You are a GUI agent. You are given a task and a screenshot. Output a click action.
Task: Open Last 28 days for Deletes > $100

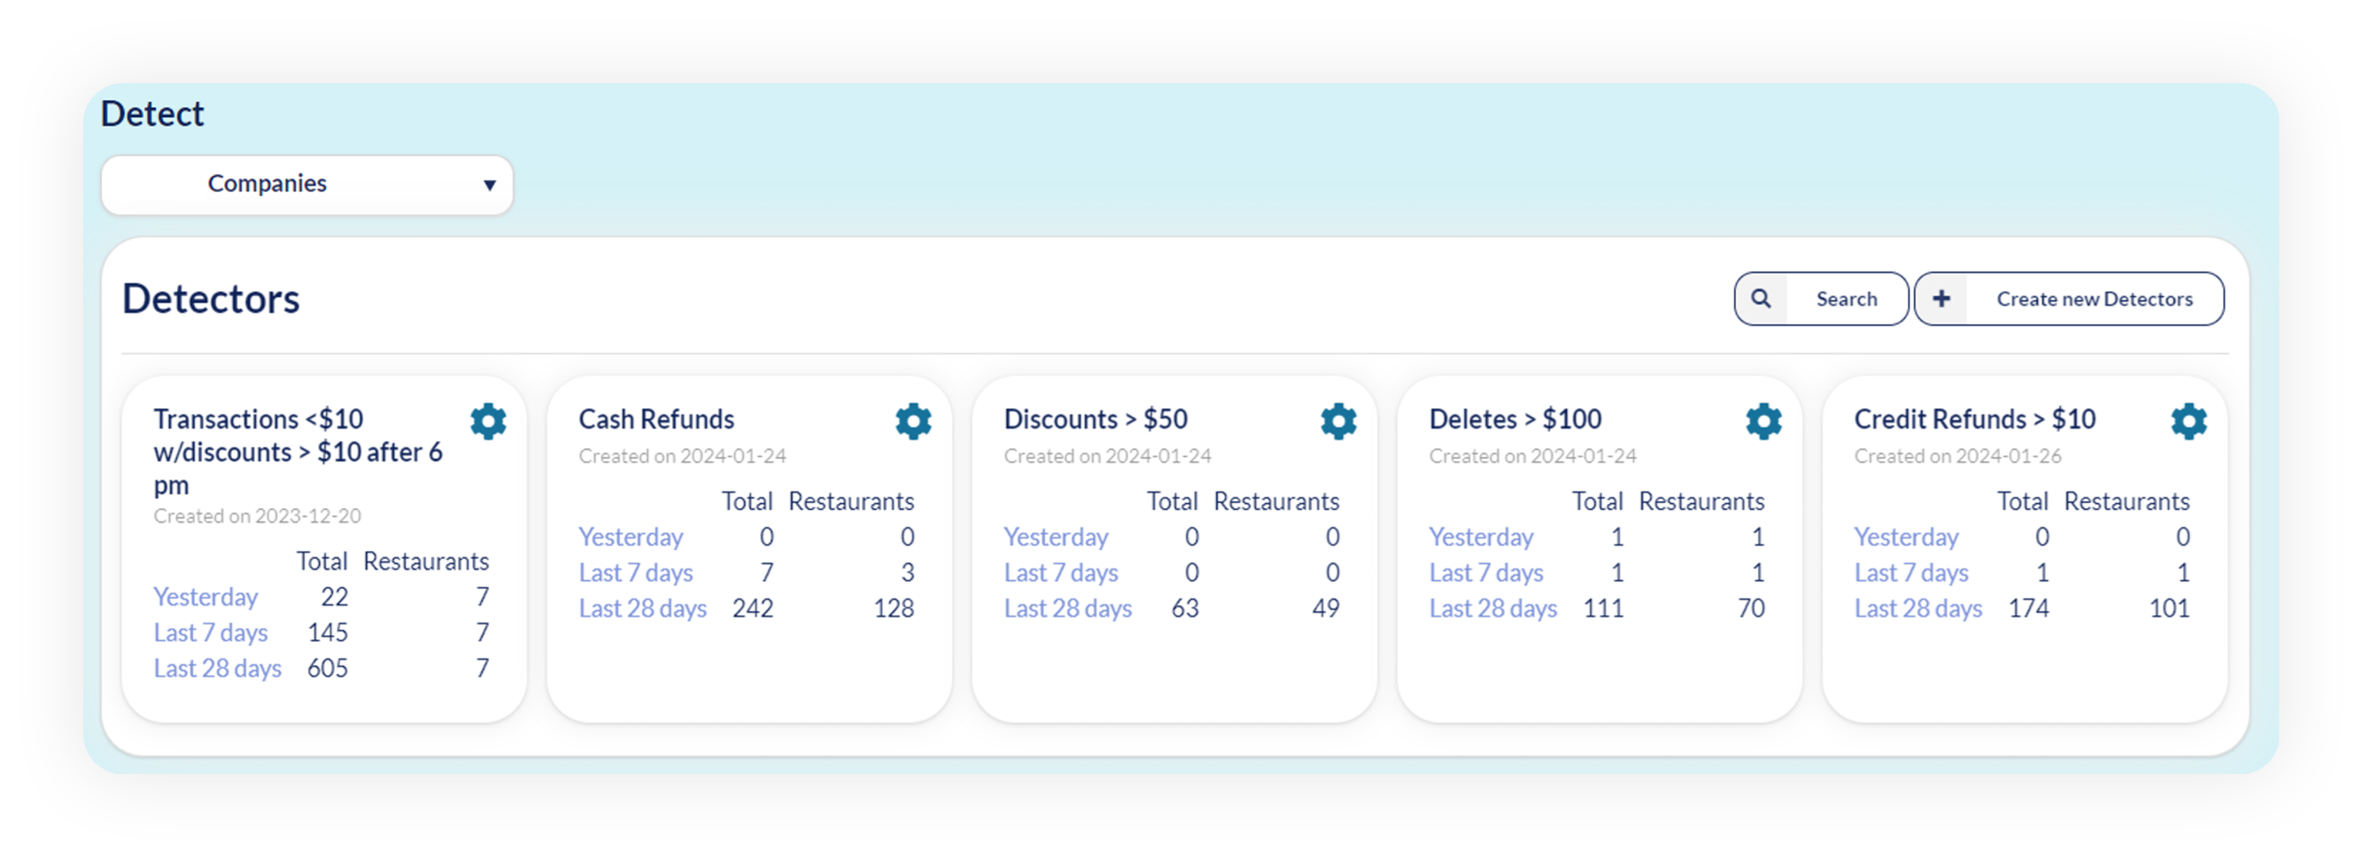point(1492,607)
